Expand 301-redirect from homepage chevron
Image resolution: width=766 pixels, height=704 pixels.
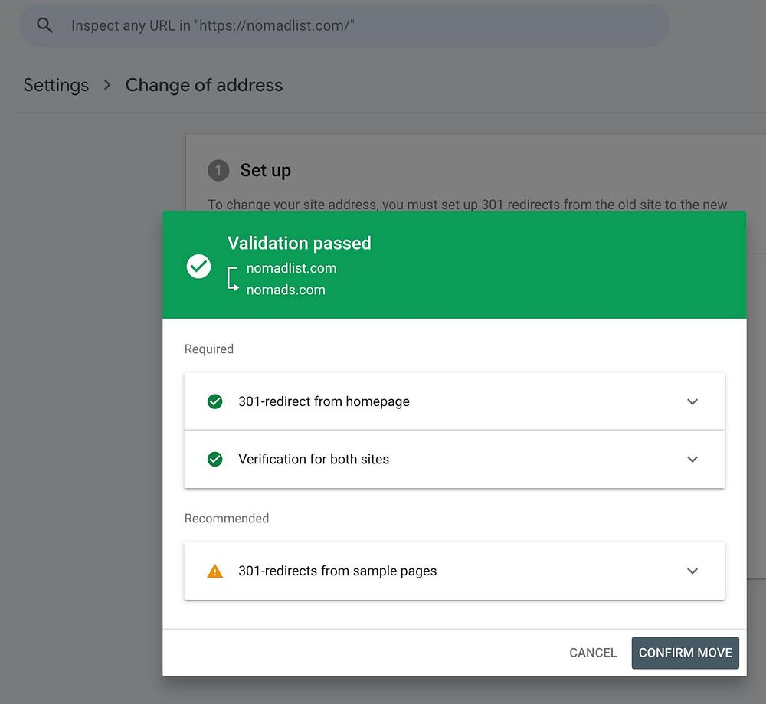[692, 401]
